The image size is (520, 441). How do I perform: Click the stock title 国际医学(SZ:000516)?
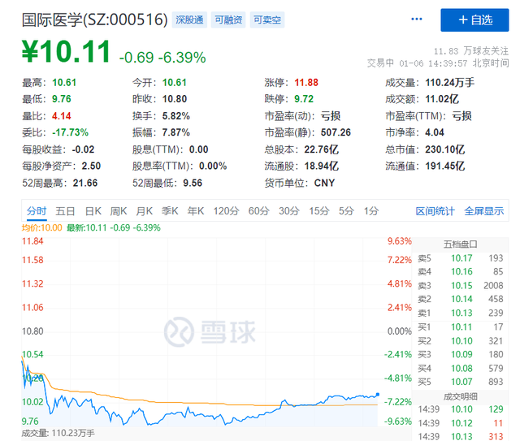click(x=95, y=19)
